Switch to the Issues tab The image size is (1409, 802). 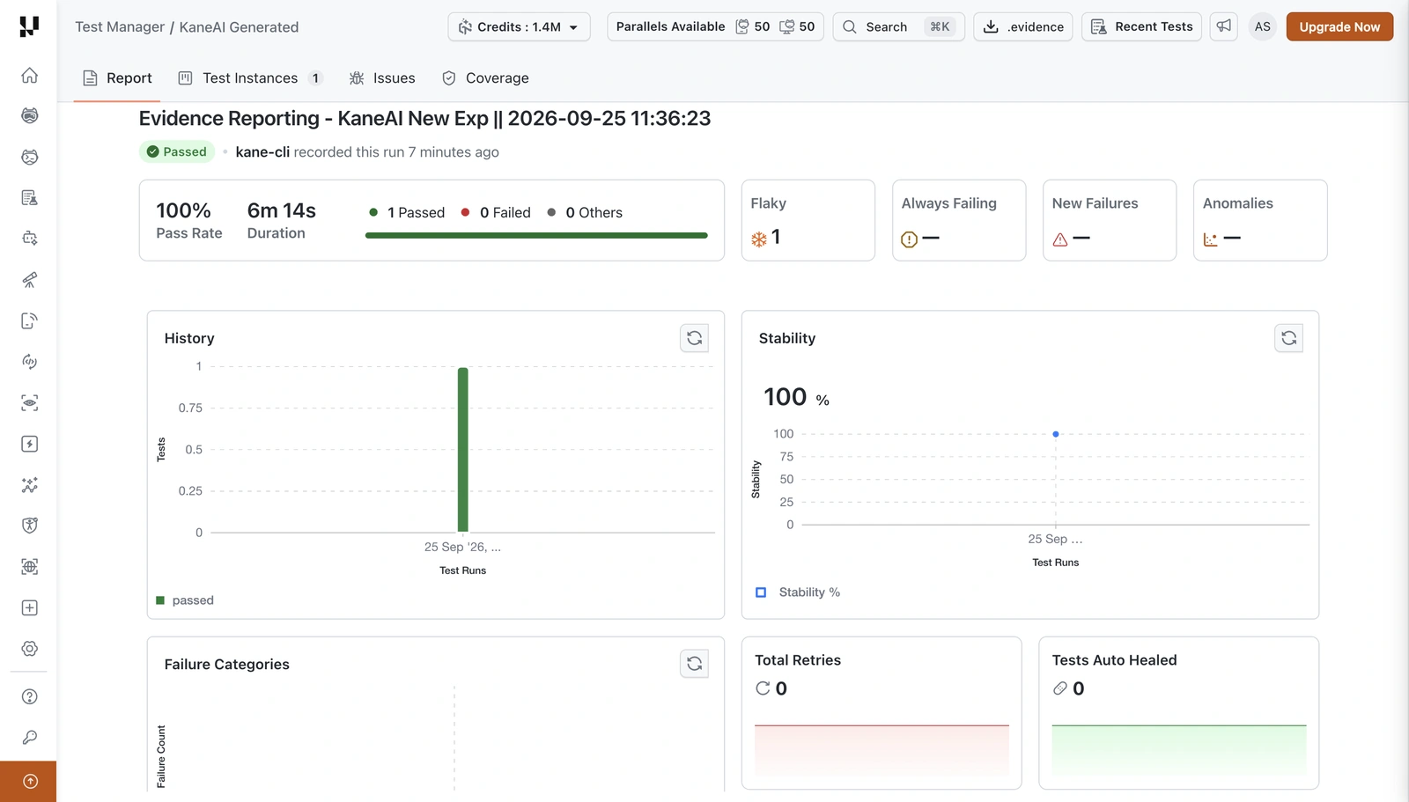(382, 78)
